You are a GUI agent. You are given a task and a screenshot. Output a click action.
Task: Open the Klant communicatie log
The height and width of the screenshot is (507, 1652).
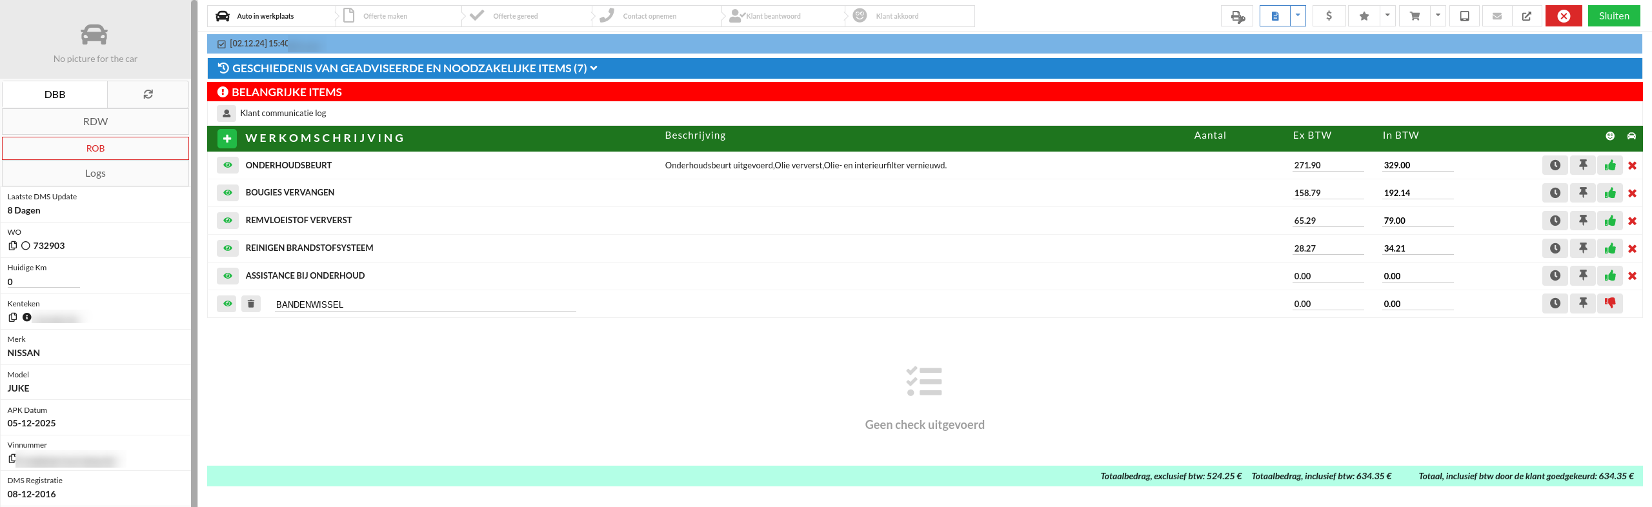tap(283, 114)
